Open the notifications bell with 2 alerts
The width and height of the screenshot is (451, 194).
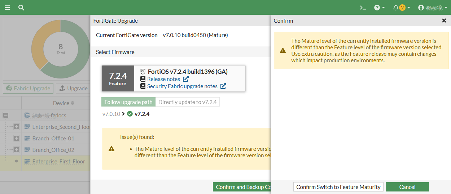(401, 8)
